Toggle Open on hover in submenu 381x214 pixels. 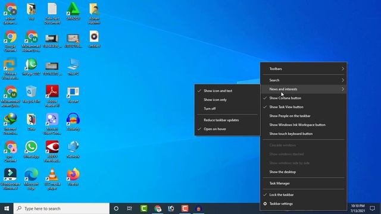coord(227,129)
